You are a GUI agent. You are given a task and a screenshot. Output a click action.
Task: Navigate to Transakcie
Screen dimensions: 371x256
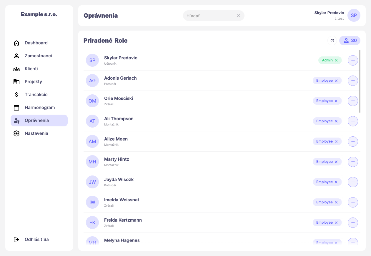(36, 95)
